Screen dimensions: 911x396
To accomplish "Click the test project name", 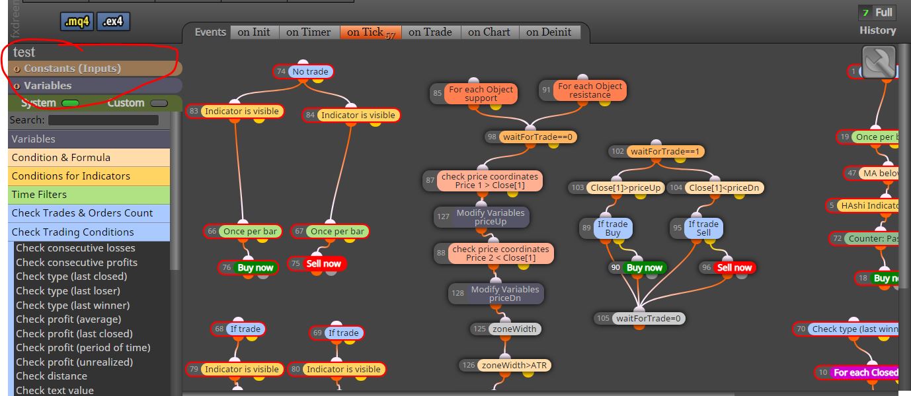I will (24, 52).
